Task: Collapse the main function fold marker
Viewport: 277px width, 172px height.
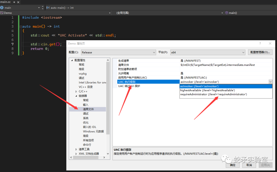Action: (x=21, y=26)
